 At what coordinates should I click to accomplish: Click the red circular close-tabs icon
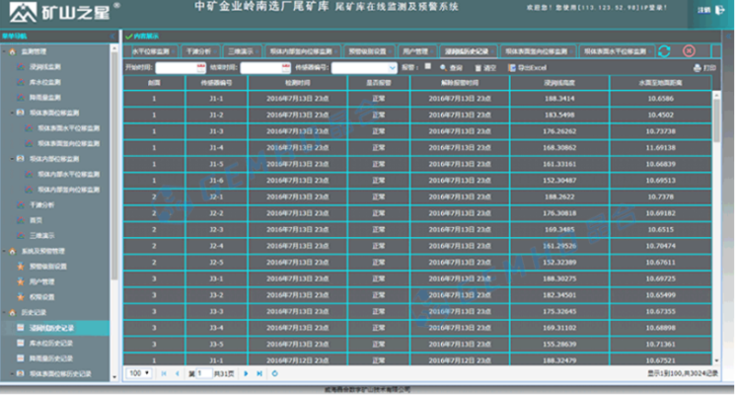[688, 52]
